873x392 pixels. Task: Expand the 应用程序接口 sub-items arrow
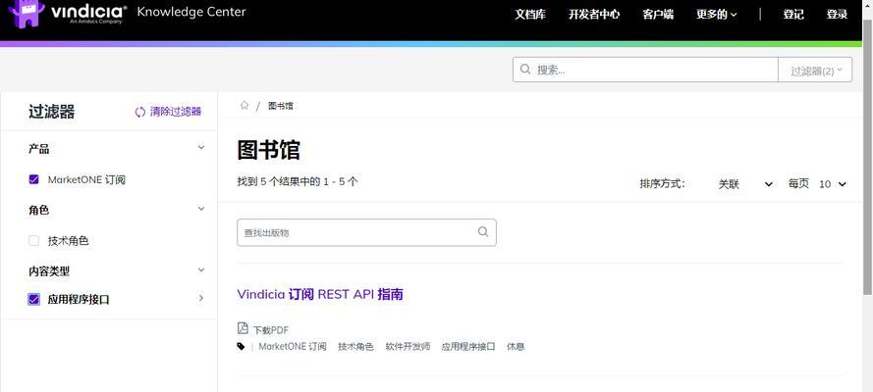[x=201, y=299]
